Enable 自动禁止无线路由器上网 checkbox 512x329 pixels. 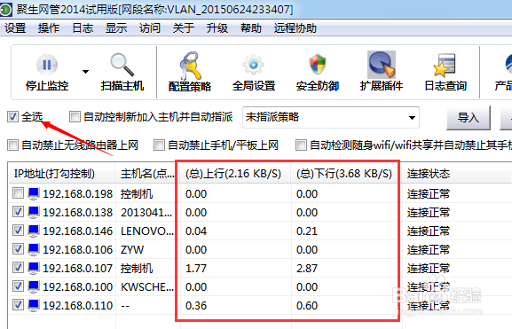[x=12, y=145]
